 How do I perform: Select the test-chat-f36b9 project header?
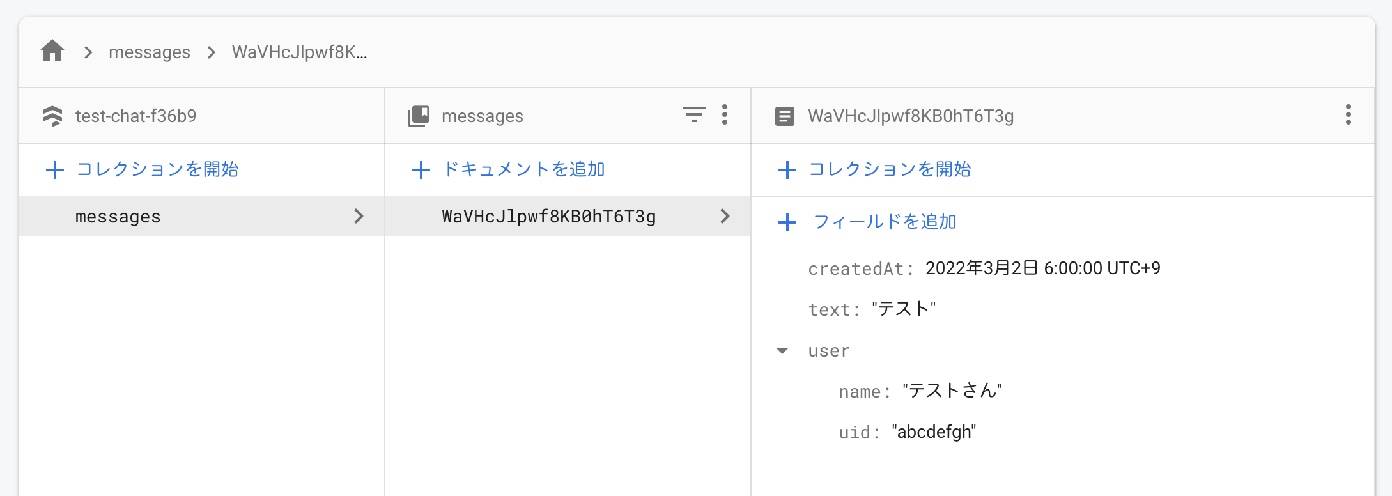tap(135, 116)
